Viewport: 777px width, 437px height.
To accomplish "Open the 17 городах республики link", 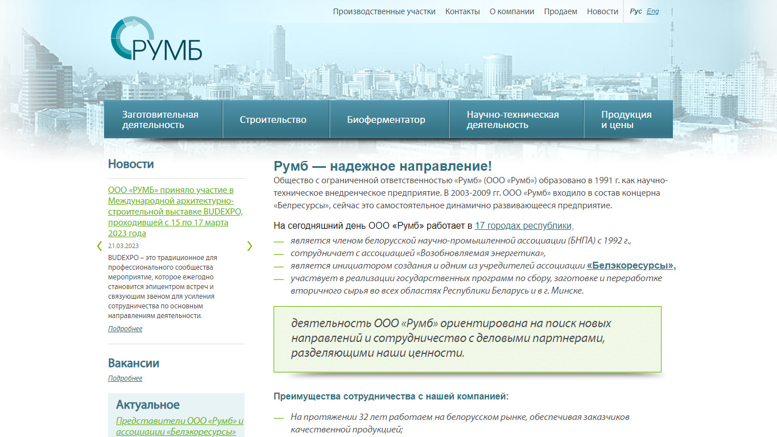I will pos(524,226).
